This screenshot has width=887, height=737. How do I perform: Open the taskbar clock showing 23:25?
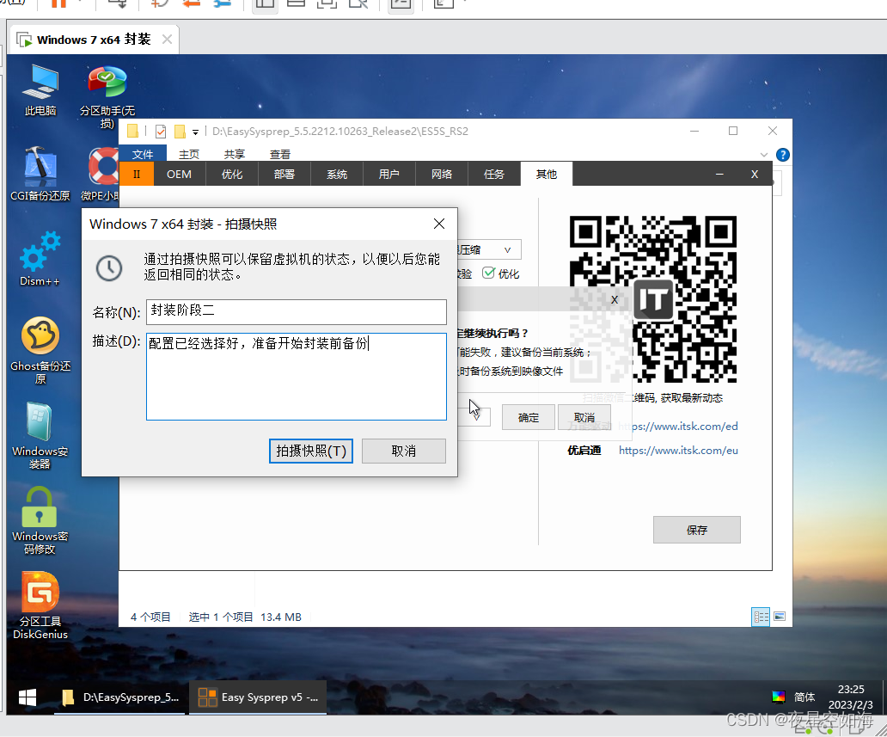850,697
